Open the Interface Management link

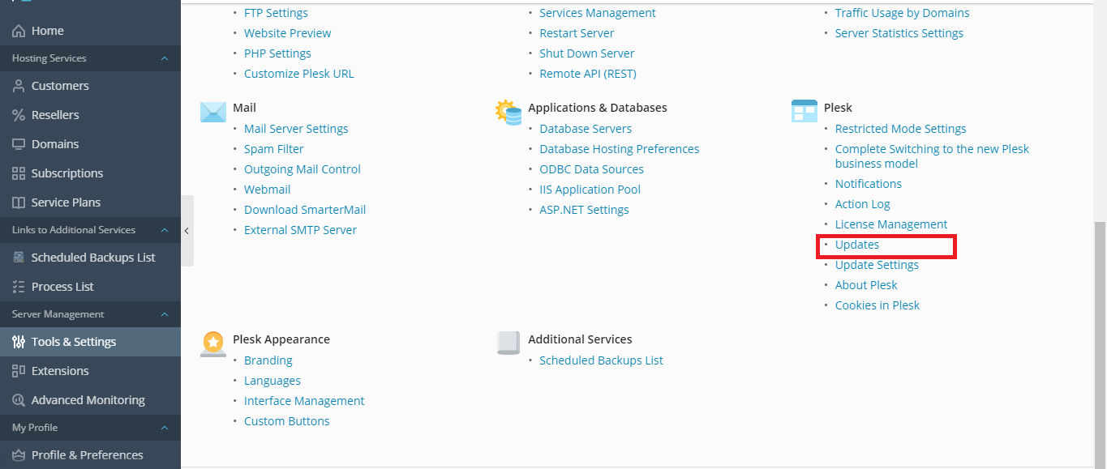coord(304,401)
